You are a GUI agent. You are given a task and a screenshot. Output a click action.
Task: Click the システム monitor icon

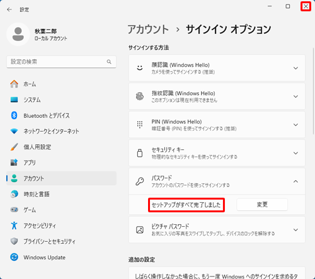coord(14,100)
